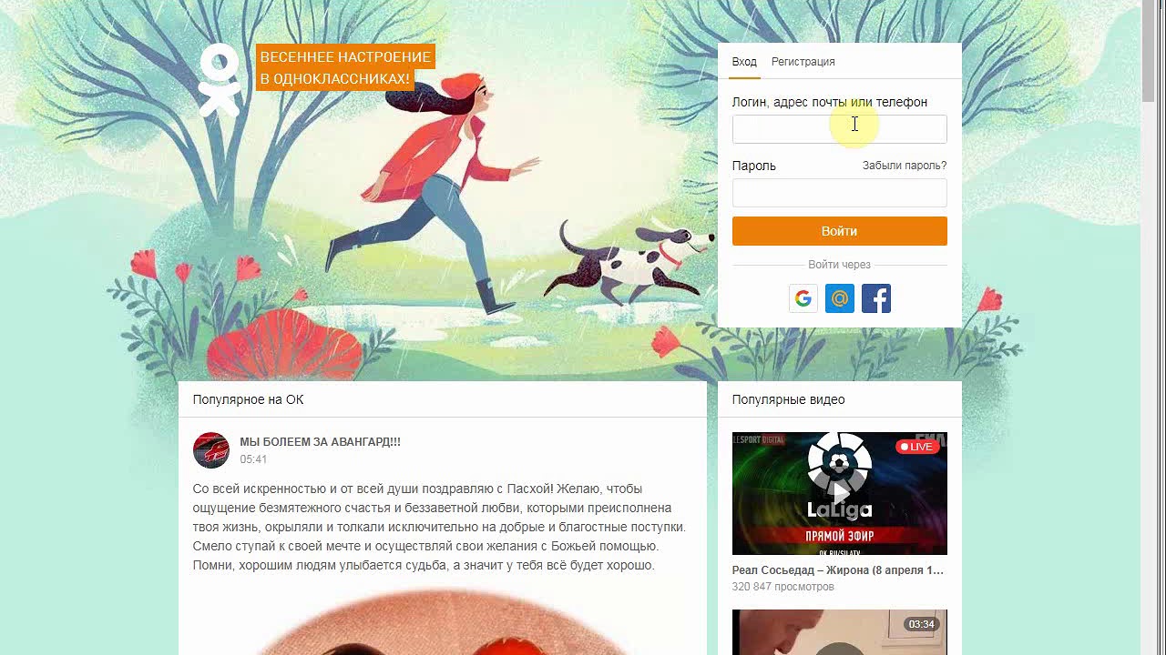This screenshot has width=1166, height=655.
Task: Play the LaLiga live video
Action: pos(840,493)
